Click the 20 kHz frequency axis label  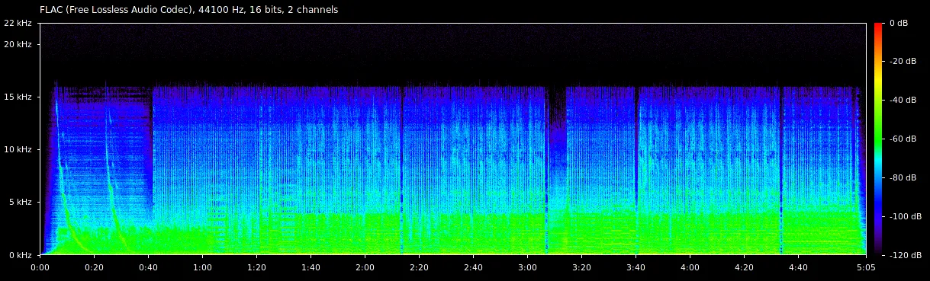(x=18, y=44)
